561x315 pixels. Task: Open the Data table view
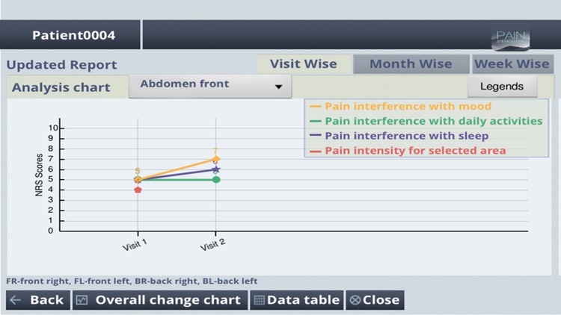tap(303, 300)
